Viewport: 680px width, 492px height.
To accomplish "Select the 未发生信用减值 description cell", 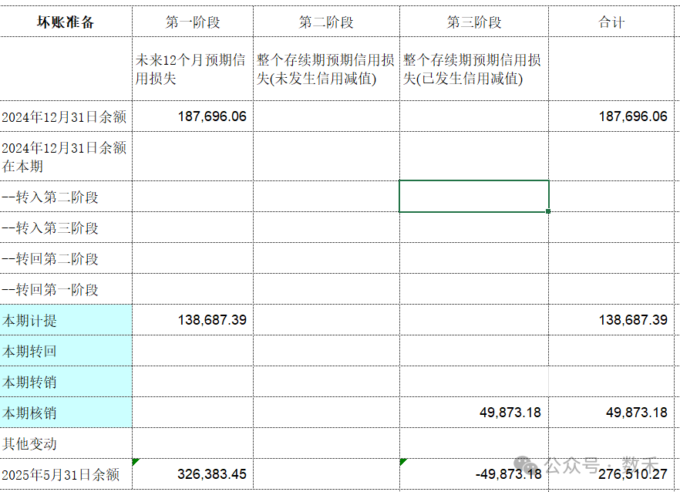I will pos(326,69).
